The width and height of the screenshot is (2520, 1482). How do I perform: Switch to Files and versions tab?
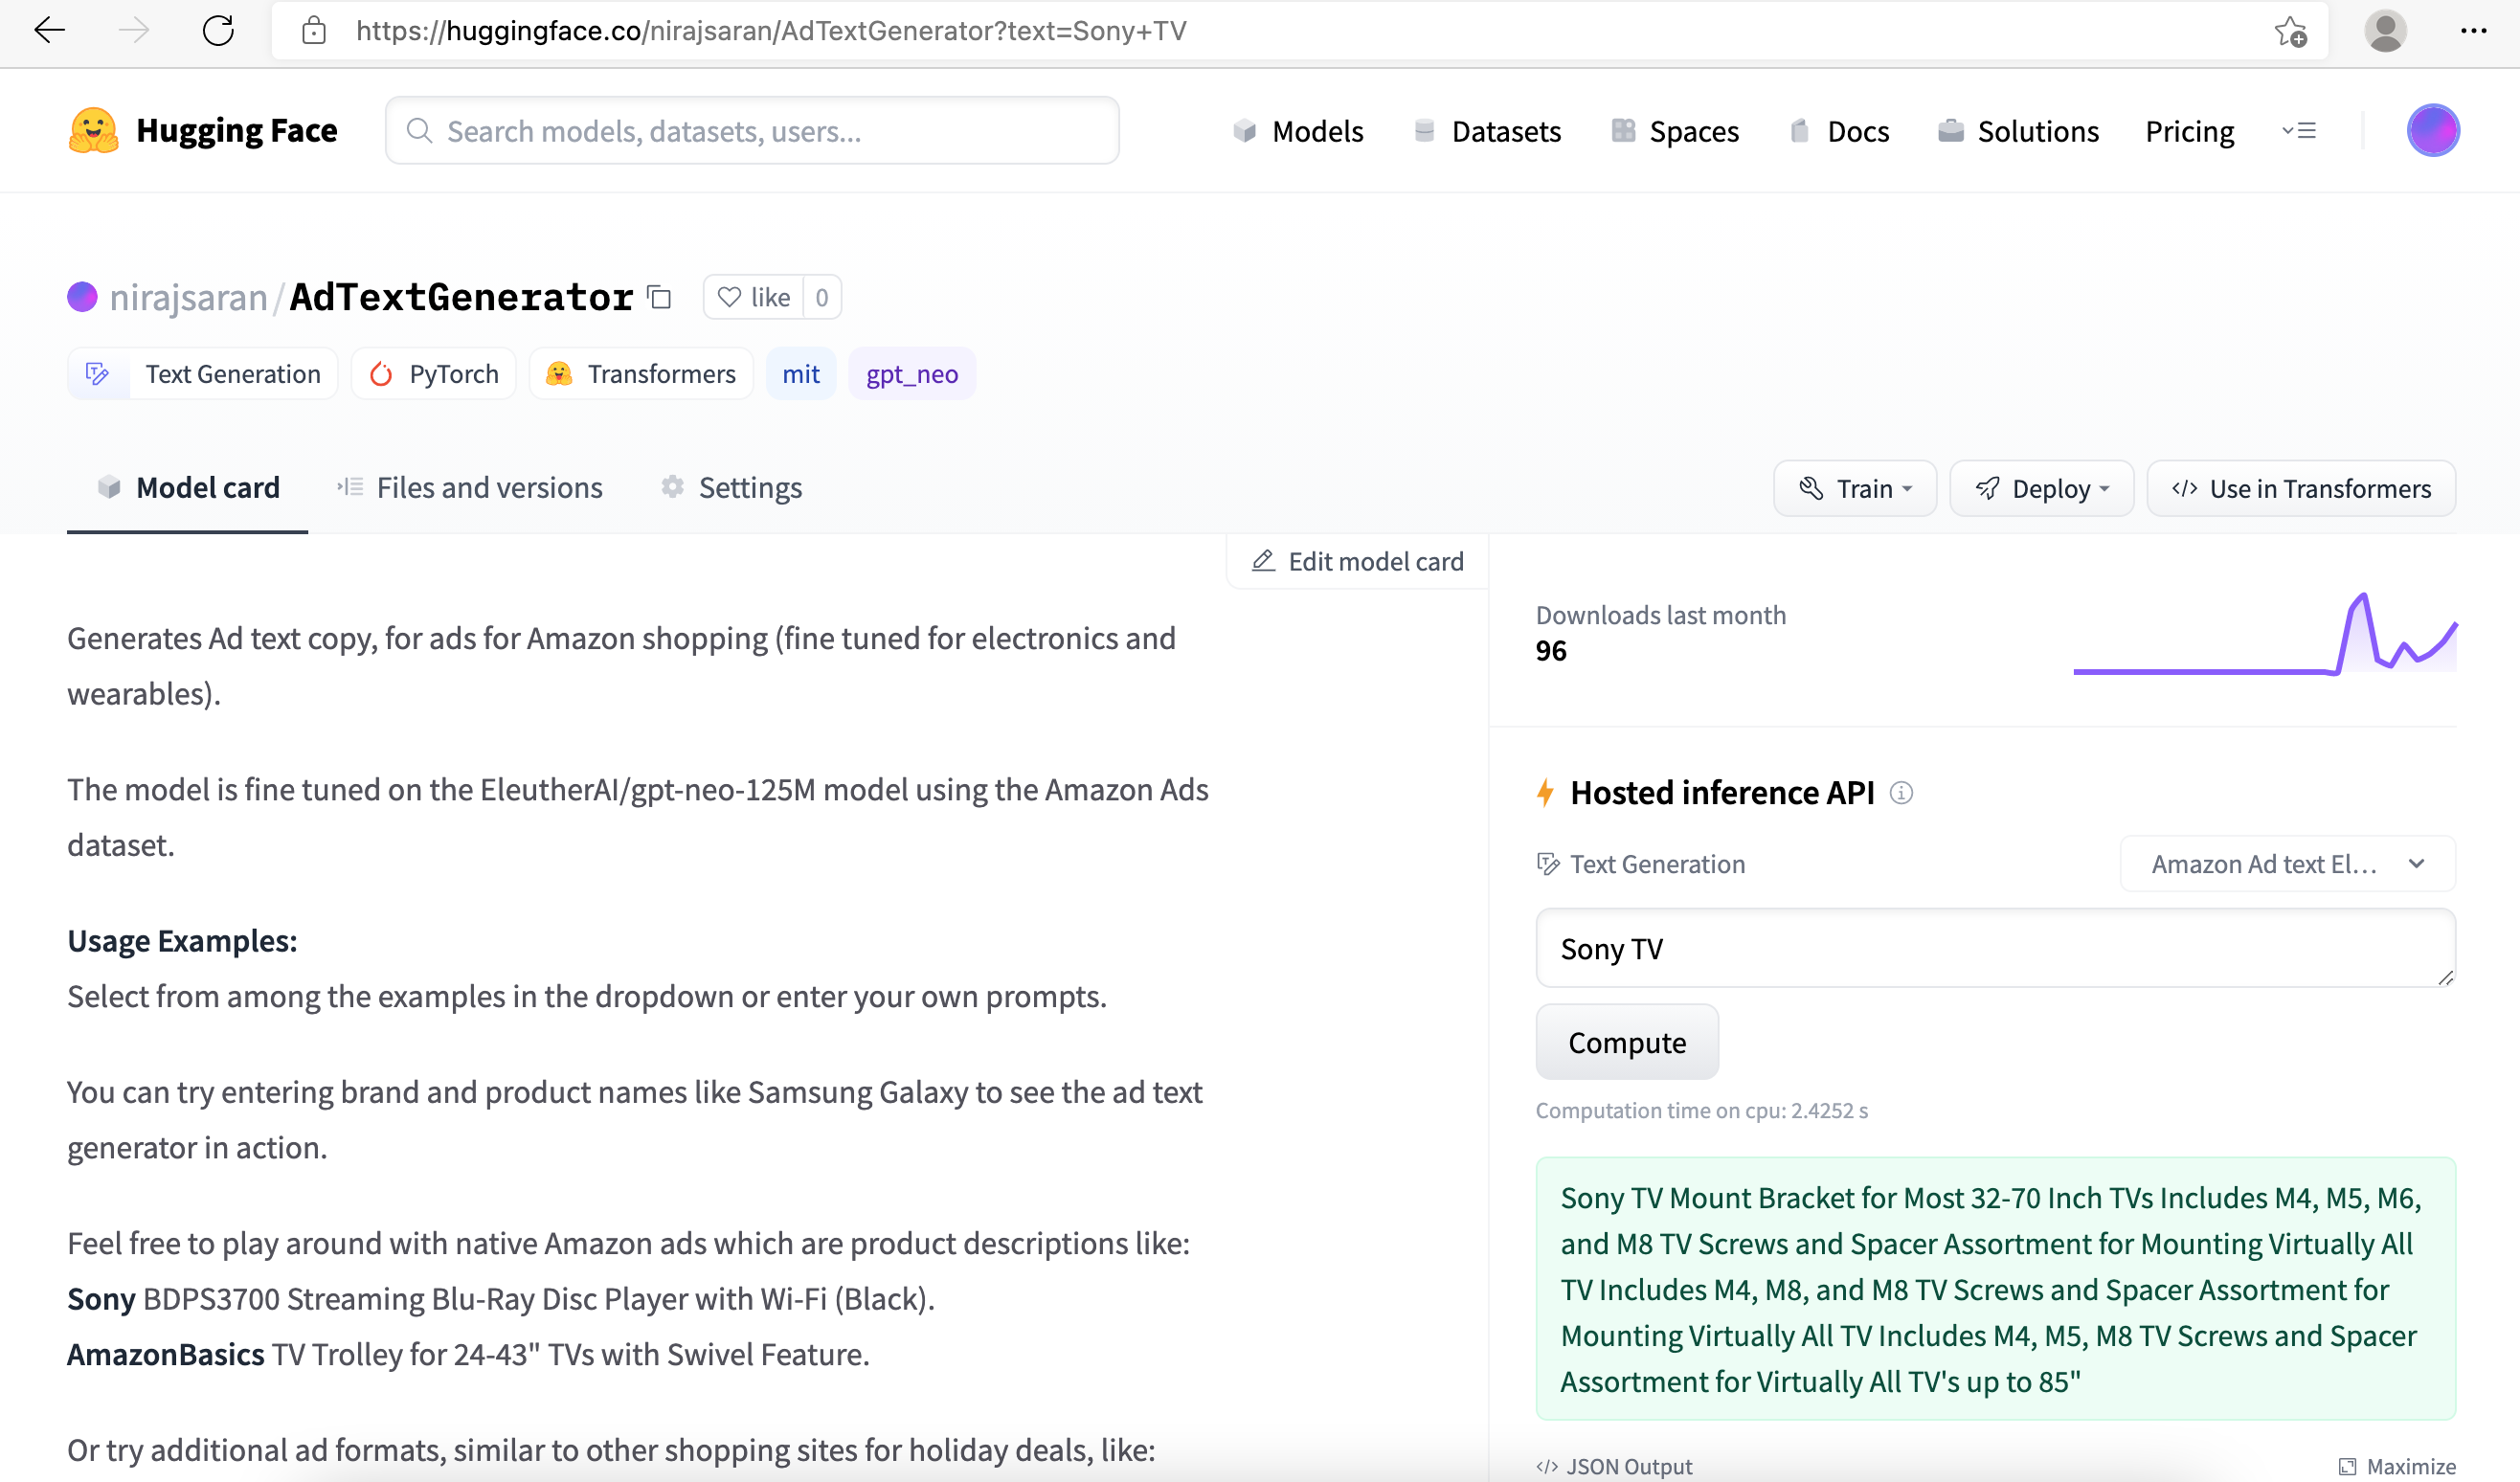pos(470,488)
